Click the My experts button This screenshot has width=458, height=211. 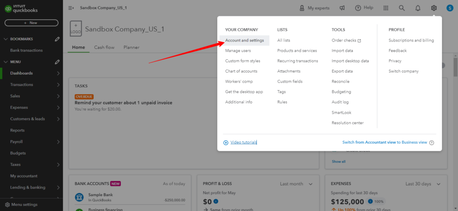[314, 8]
